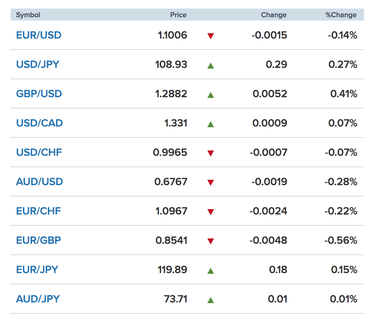The width and height of the screenshot is (376, 319).
Task: Sort table by the Price column header
Action: (178, 15)
